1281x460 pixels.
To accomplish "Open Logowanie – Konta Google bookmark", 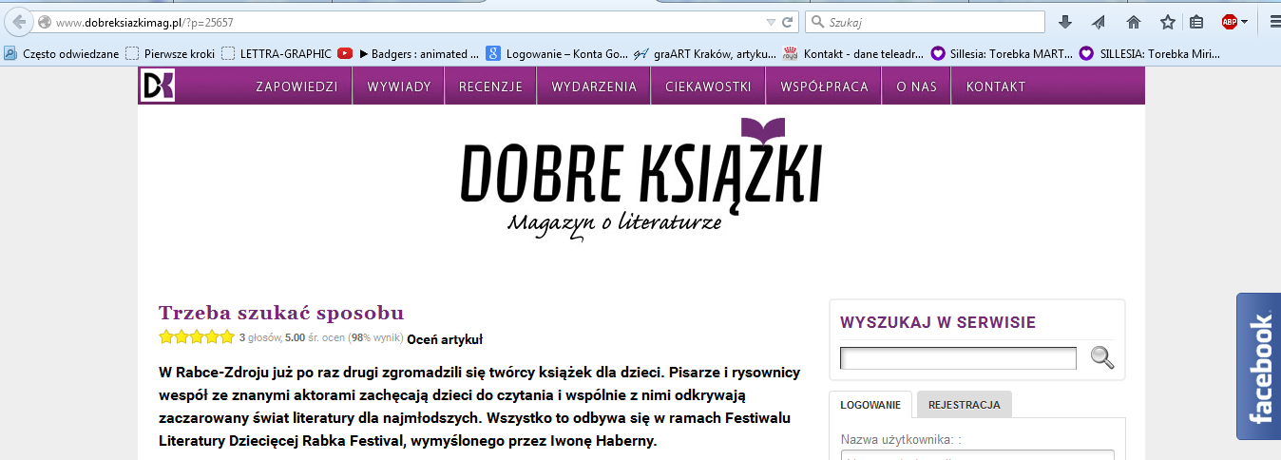I will pos(557,54).
